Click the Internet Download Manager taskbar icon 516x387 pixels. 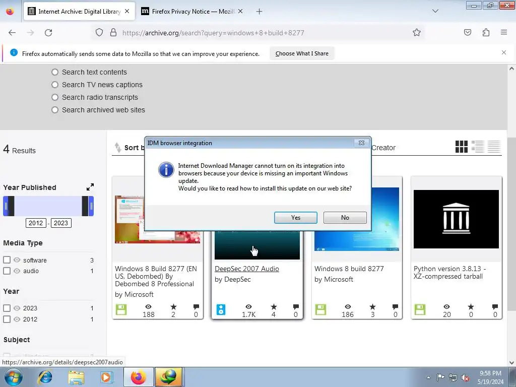click(x=169, y=377)
